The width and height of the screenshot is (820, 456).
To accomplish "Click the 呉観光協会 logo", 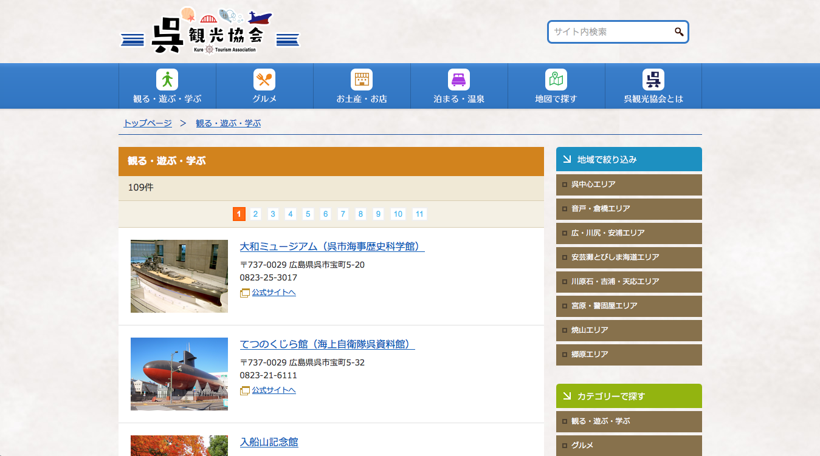I will pyautogui.click(x=209, y=31).
